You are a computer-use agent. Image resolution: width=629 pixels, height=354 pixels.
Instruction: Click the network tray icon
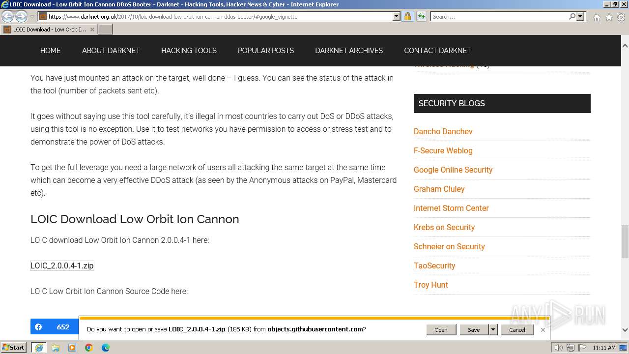tap(571, 348)
